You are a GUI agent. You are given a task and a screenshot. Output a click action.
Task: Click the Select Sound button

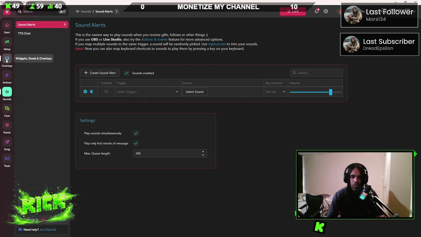click(x=194, y=92)
